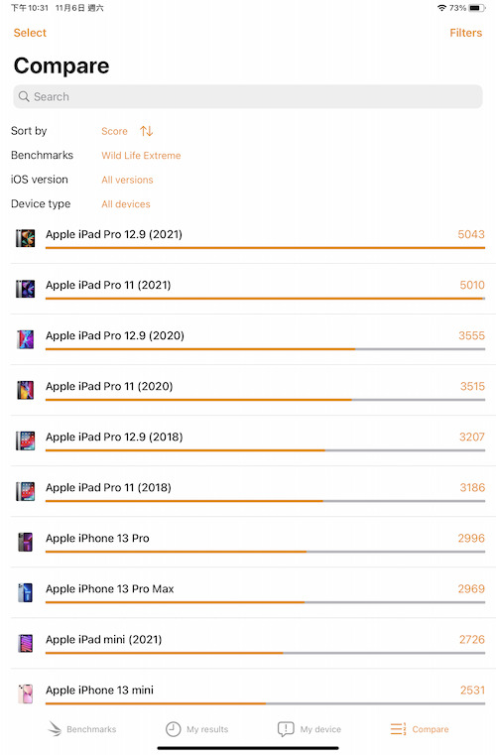
Task: Open the Filters button
Action: pyautogui.click(x=465, y=33)
